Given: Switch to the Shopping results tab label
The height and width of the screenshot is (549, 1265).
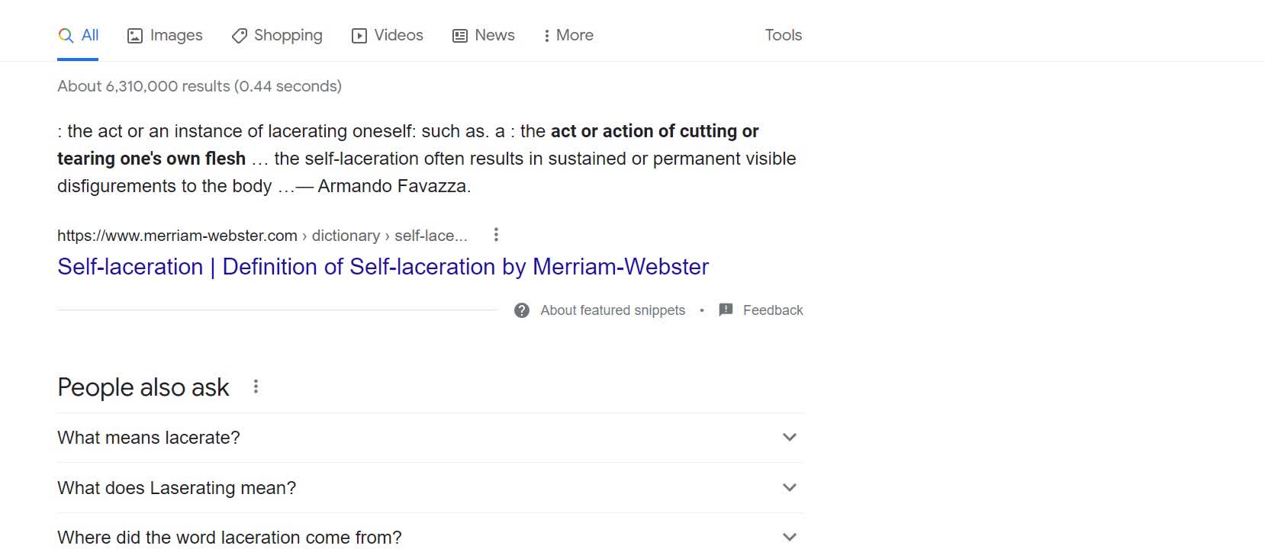Looking at the screenshot, I should pyautogui.click(x=288, y=36).
